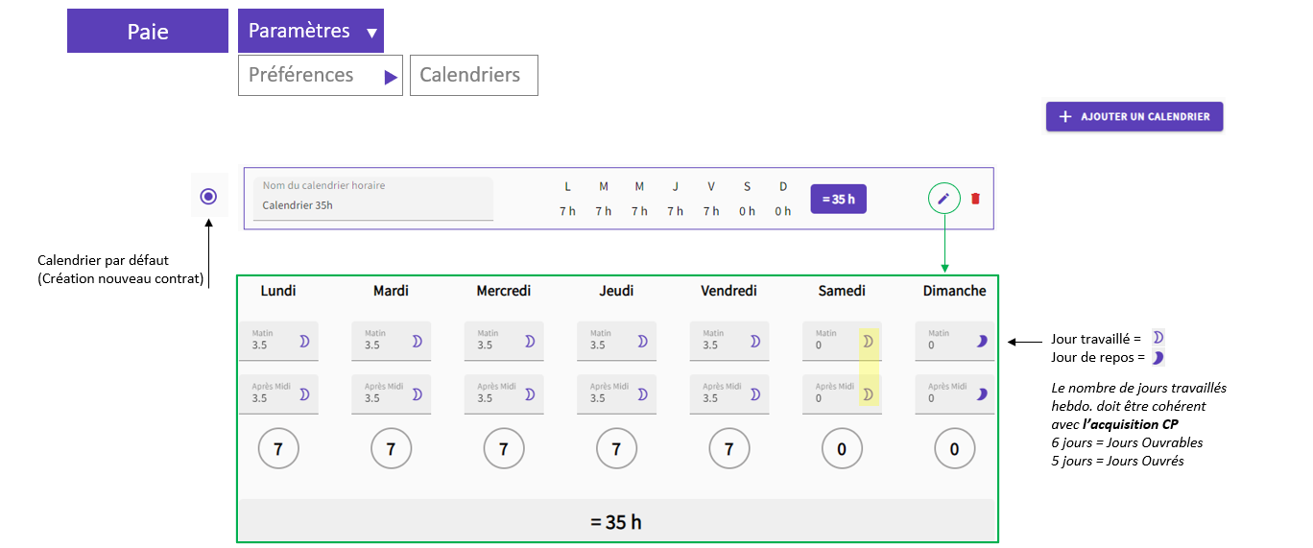Expand the Paramètres dropdown arrow
This screenshot has height=548, width=1313.
371,34
